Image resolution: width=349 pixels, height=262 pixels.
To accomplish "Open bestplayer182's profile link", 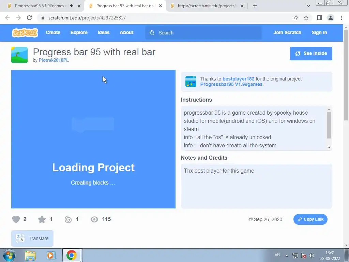I will click(x=238, y=79).
